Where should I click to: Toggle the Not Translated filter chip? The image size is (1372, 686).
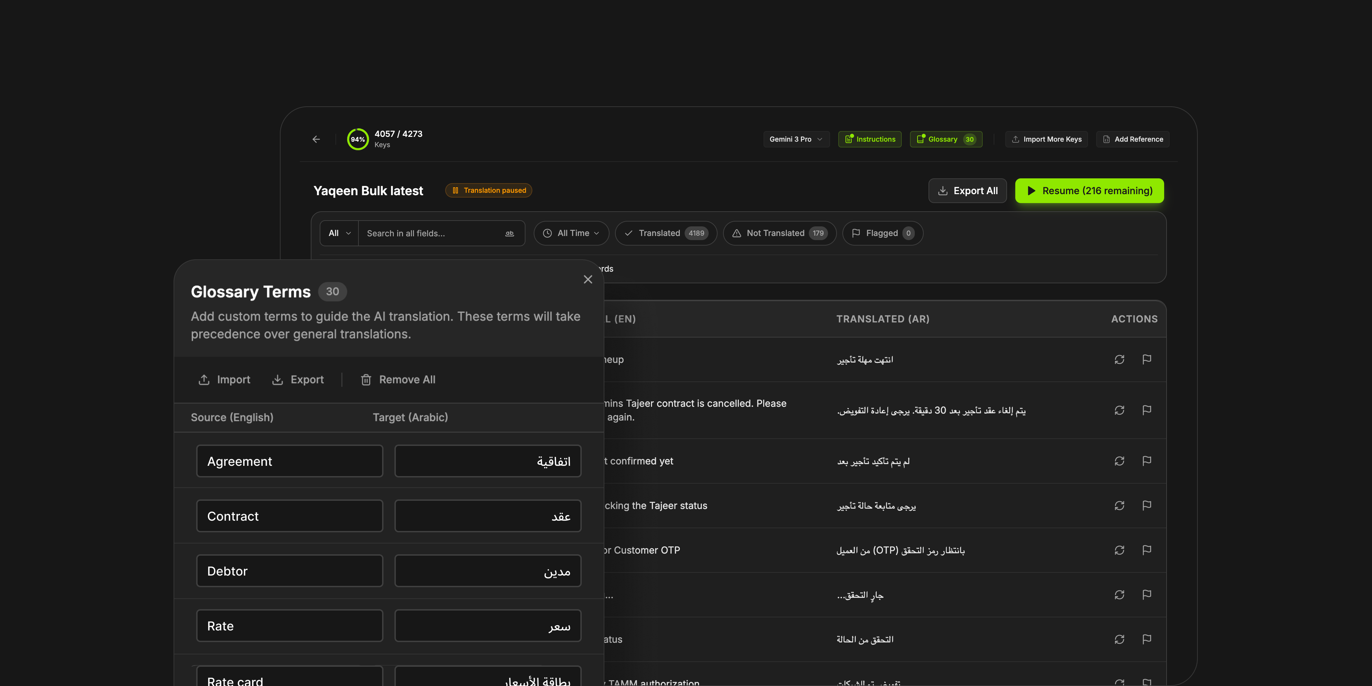tap(779, 233)
